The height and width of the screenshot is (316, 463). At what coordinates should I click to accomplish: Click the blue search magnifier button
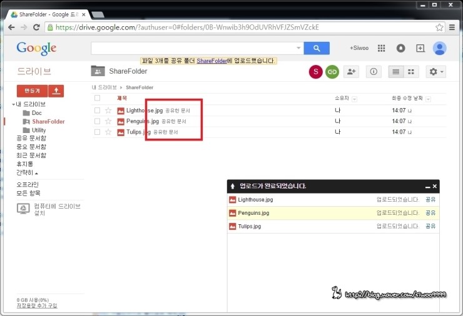point(317,48)
